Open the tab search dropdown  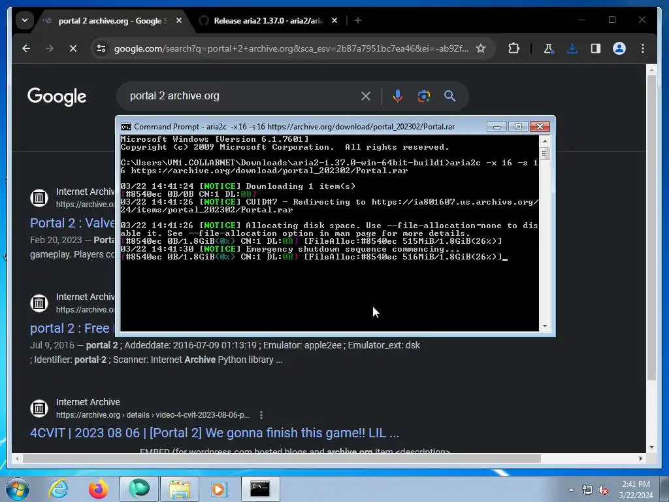tap(25, 20)
